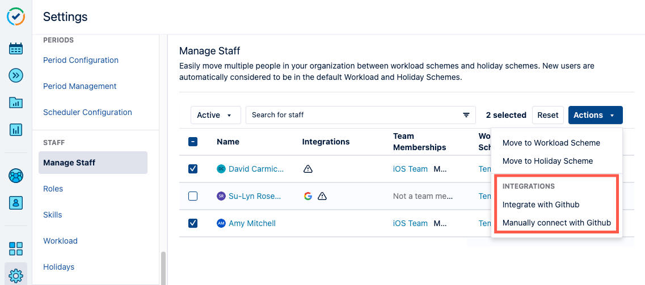Open the person accounts icon in sidebar
This screenshot has width=645, height=285.
tap(16, 202)
